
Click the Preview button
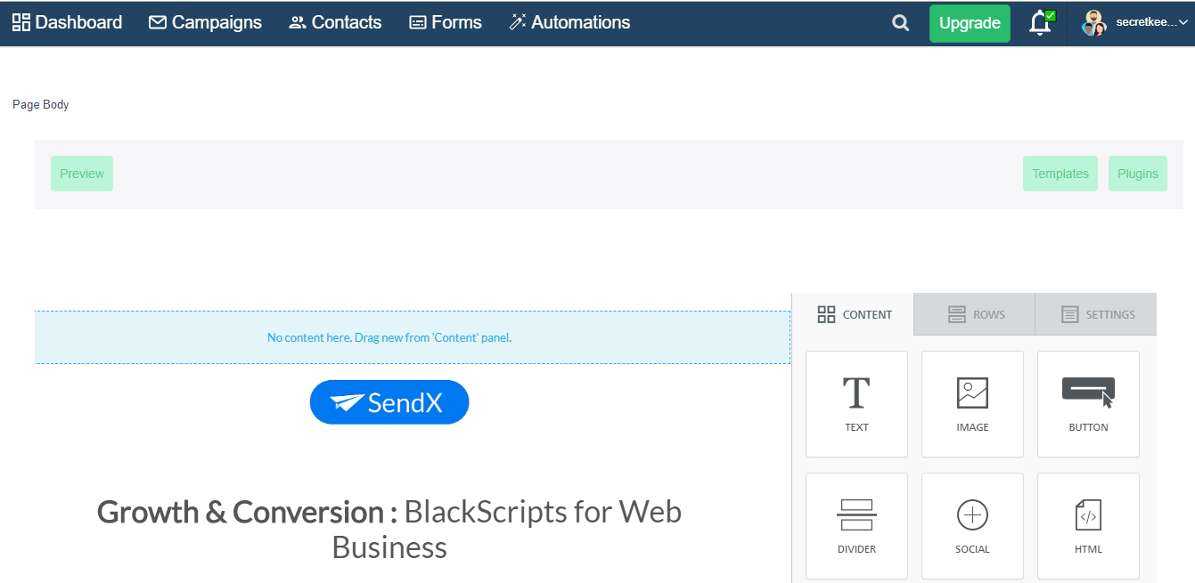[x=81, y=173]
